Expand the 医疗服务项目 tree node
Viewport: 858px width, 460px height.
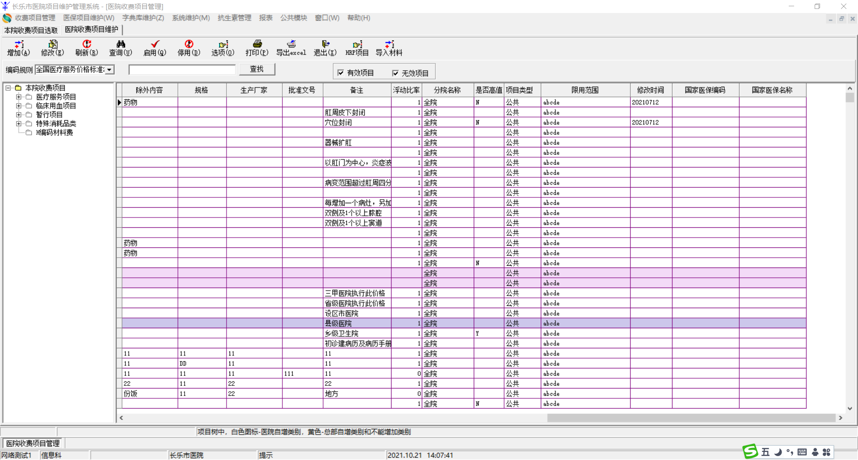click(18, 97)
